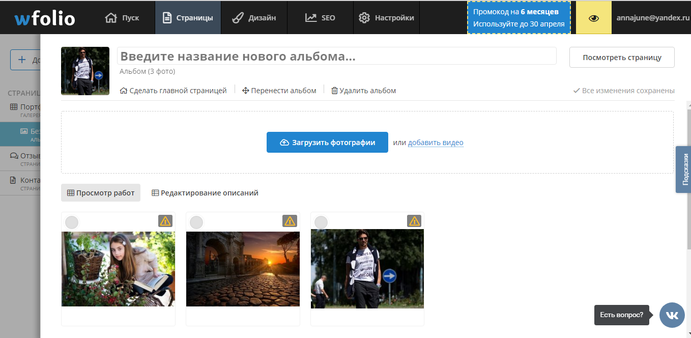Switch to Редактирование описаний view

(205, 192)
